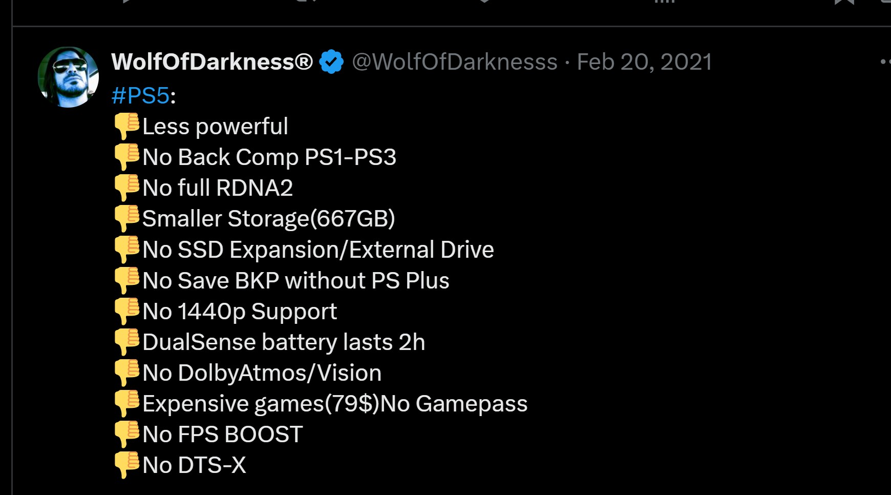Click the thumbs-down emoji beside "No DTS-X"

point(128,465)
